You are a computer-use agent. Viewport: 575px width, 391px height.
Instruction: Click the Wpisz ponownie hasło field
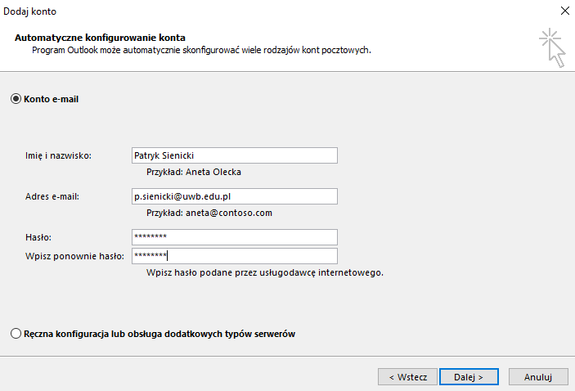235,256
